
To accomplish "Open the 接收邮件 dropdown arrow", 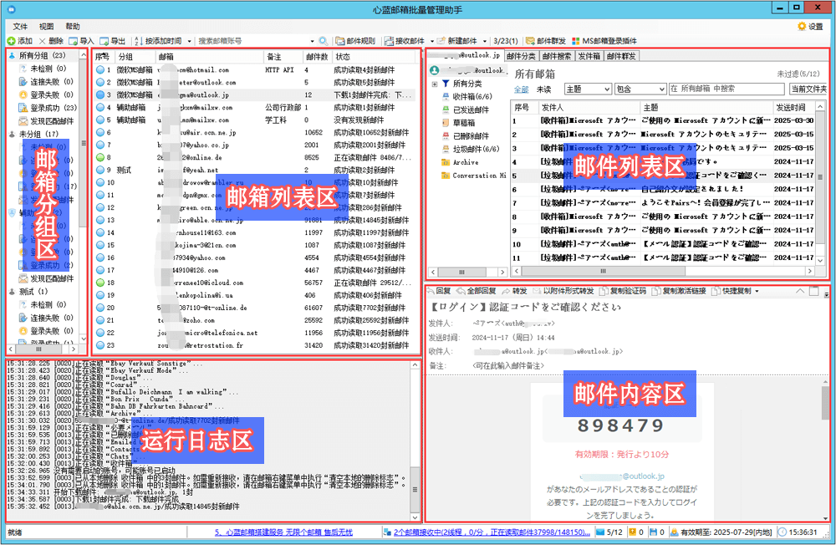I will click(x=432, y=41).
